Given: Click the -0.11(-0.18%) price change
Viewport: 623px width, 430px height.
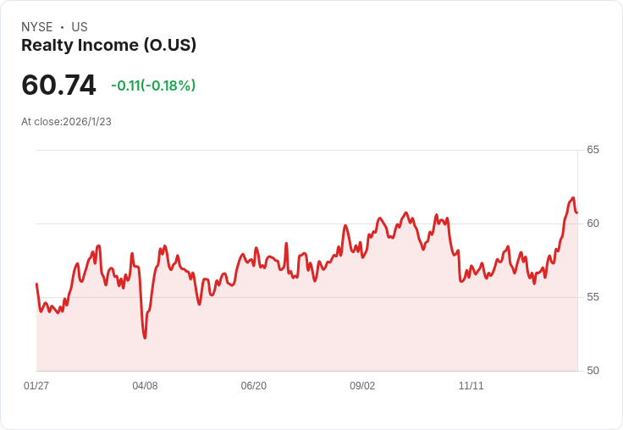Looking at the screenshot, I should coord(153,85).
